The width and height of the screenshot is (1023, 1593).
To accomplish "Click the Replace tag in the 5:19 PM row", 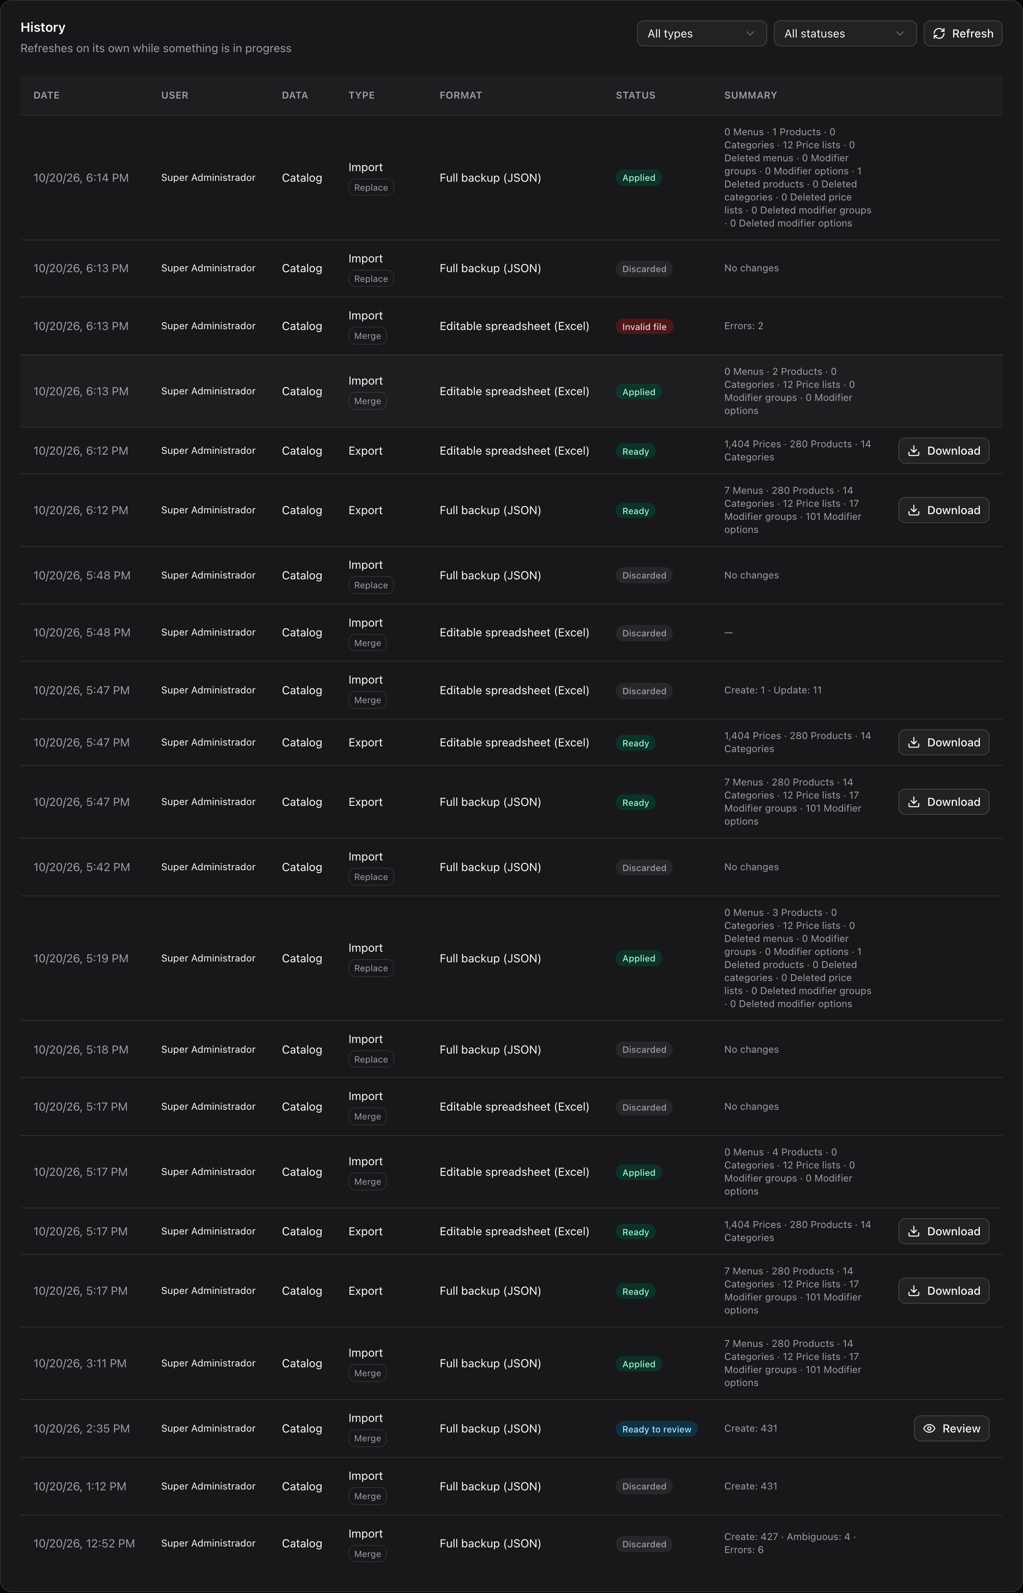I will 371,968.
